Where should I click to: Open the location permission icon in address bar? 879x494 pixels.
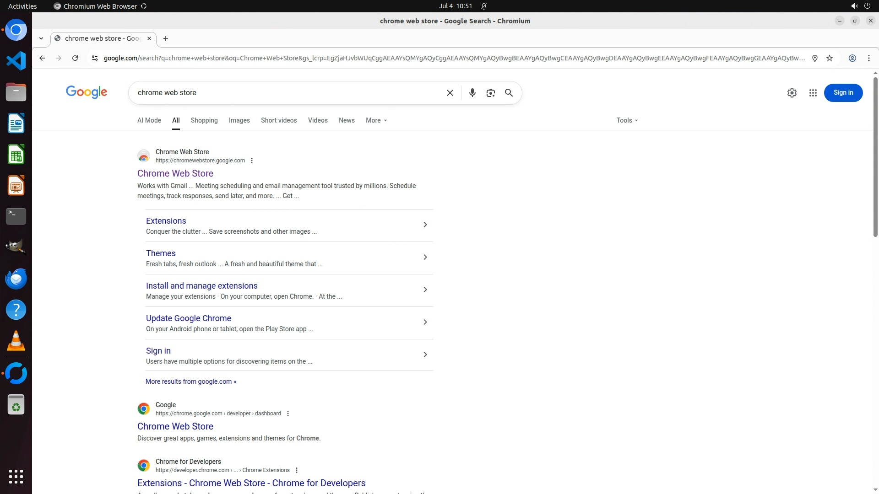click(814, 58)
